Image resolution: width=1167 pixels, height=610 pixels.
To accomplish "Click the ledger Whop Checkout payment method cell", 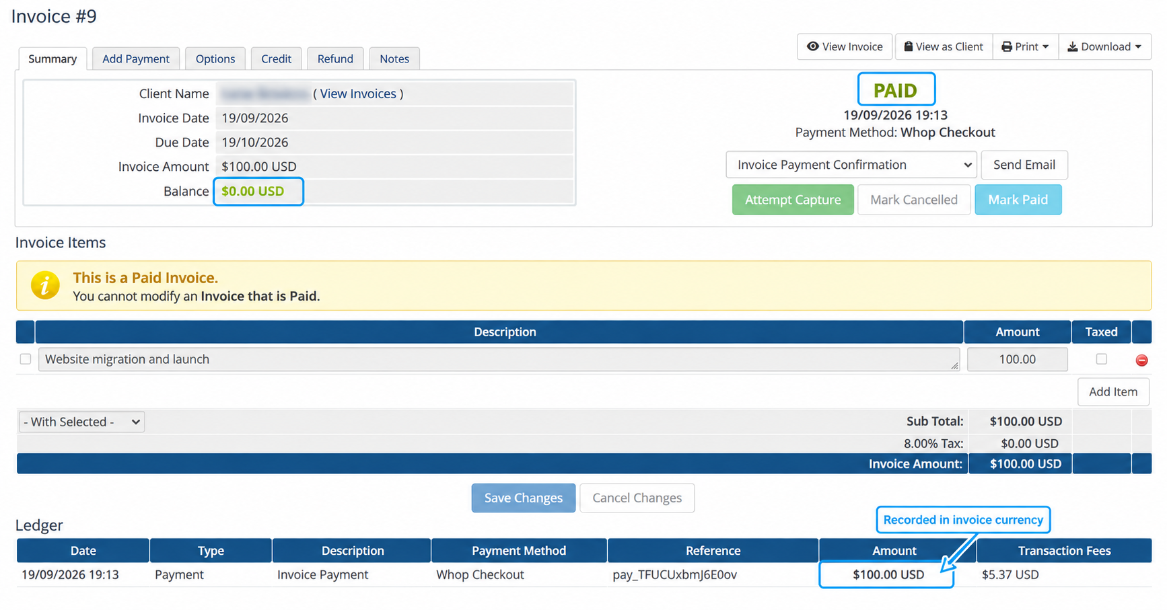I will [480, 574].
